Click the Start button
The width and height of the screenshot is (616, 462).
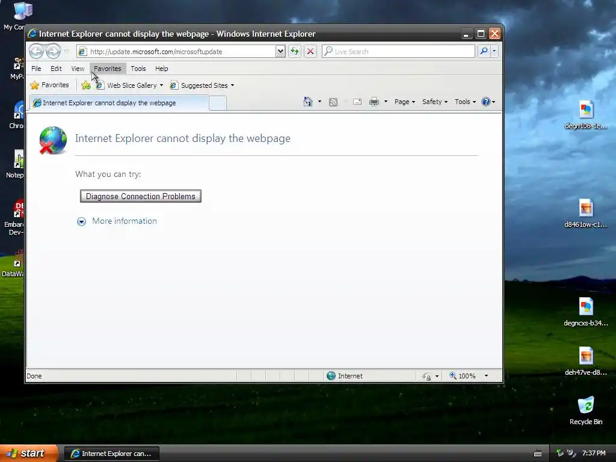pyautogui.click(x=28, y=454)
